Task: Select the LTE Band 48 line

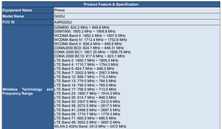Action: coord(87,122)
